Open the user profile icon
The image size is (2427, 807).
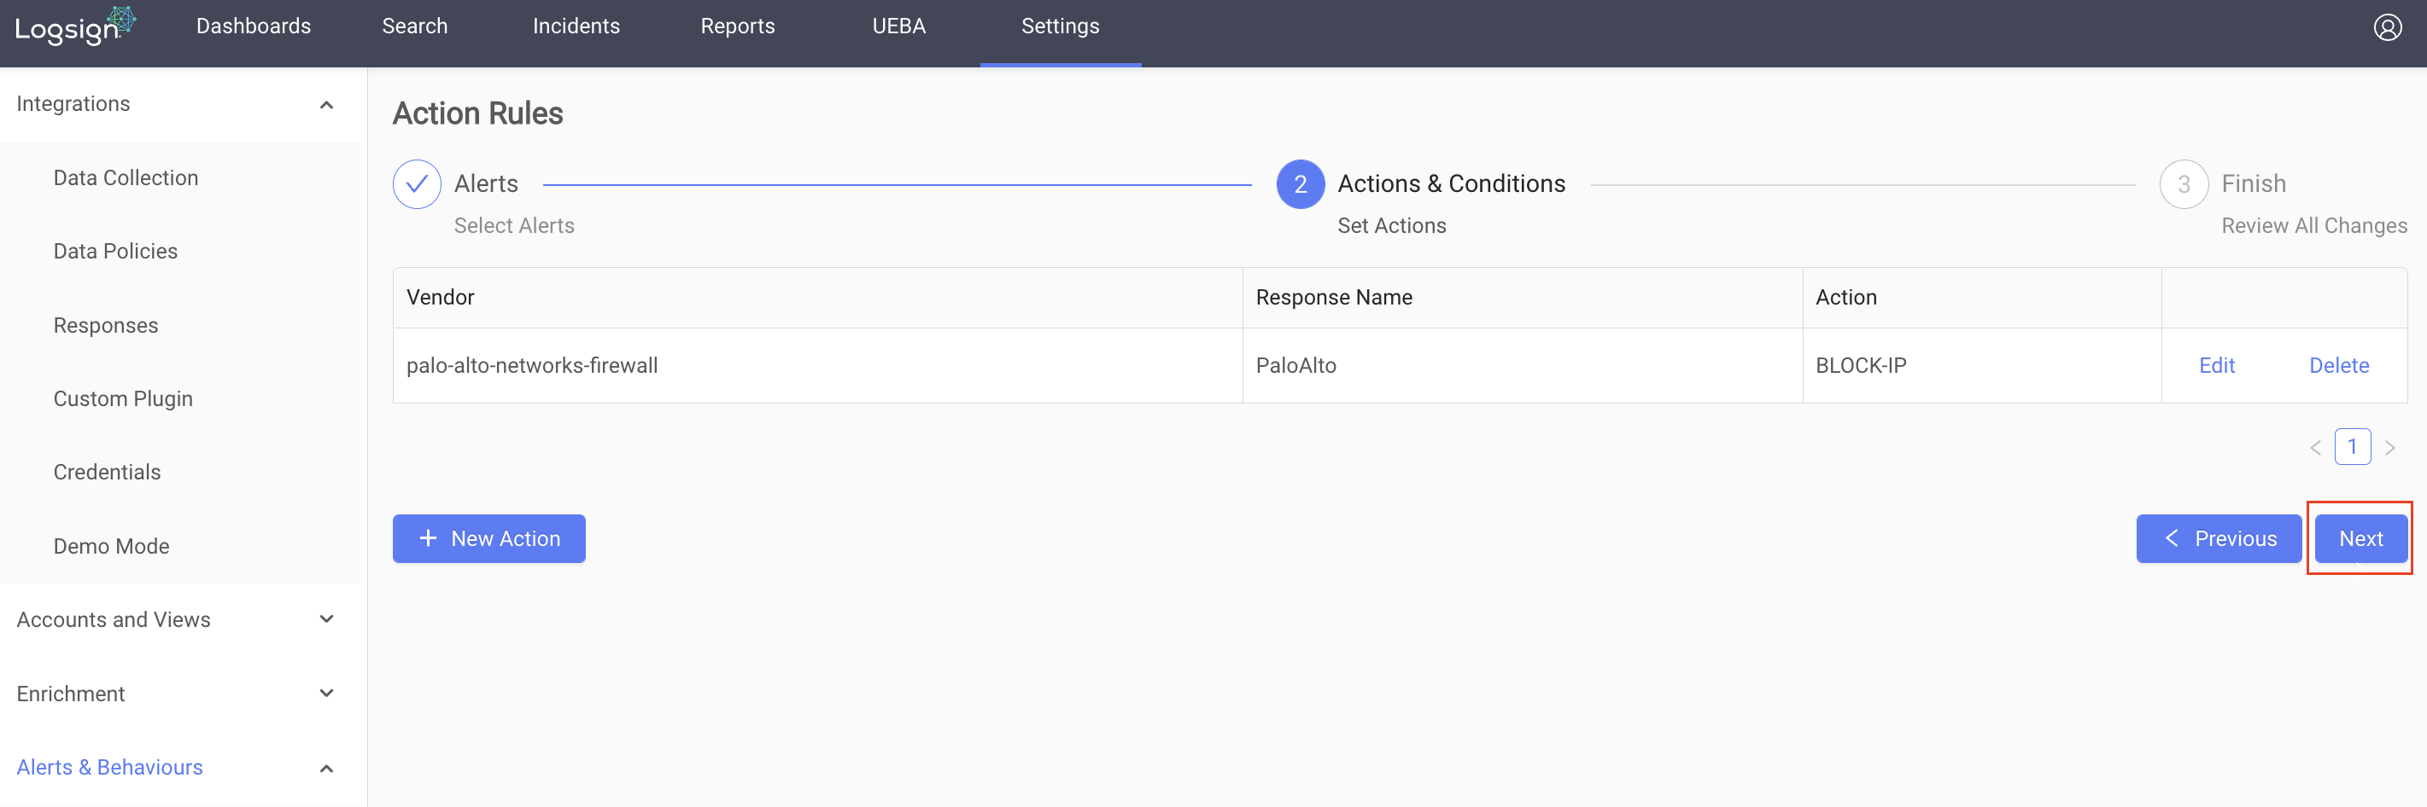click(x=2387, y=27)
